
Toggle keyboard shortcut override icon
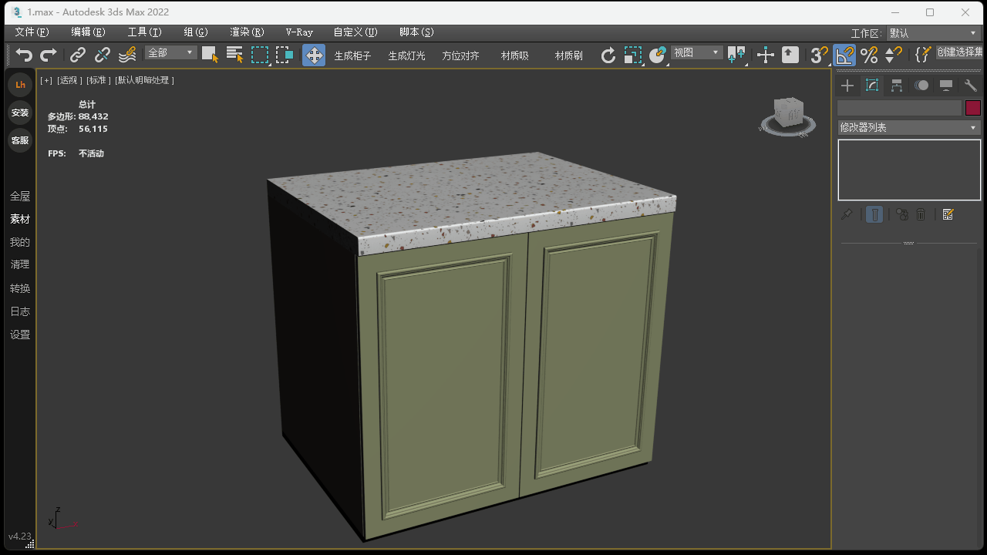tap(790, 55)
